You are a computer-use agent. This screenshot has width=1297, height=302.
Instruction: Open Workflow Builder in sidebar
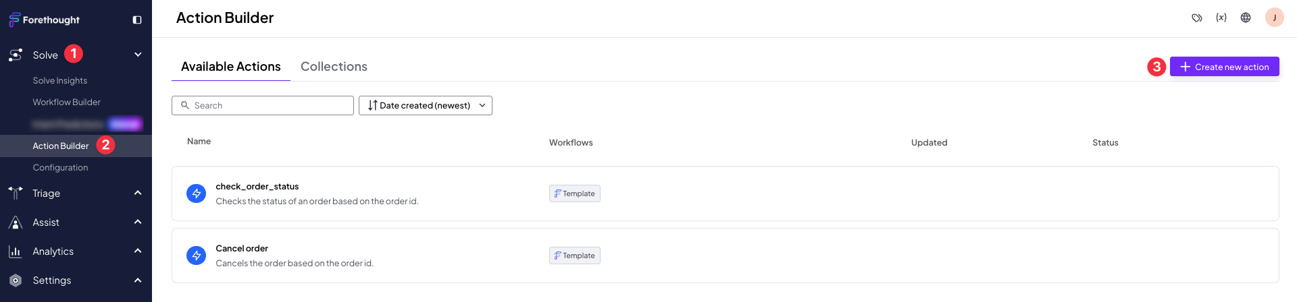[66, 102]
